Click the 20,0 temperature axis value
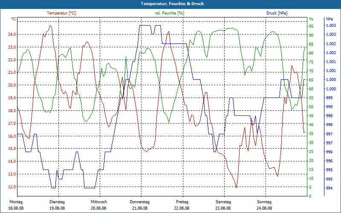Screen dimensions: 341x213 pyautogui.click(x=12, y=85)
